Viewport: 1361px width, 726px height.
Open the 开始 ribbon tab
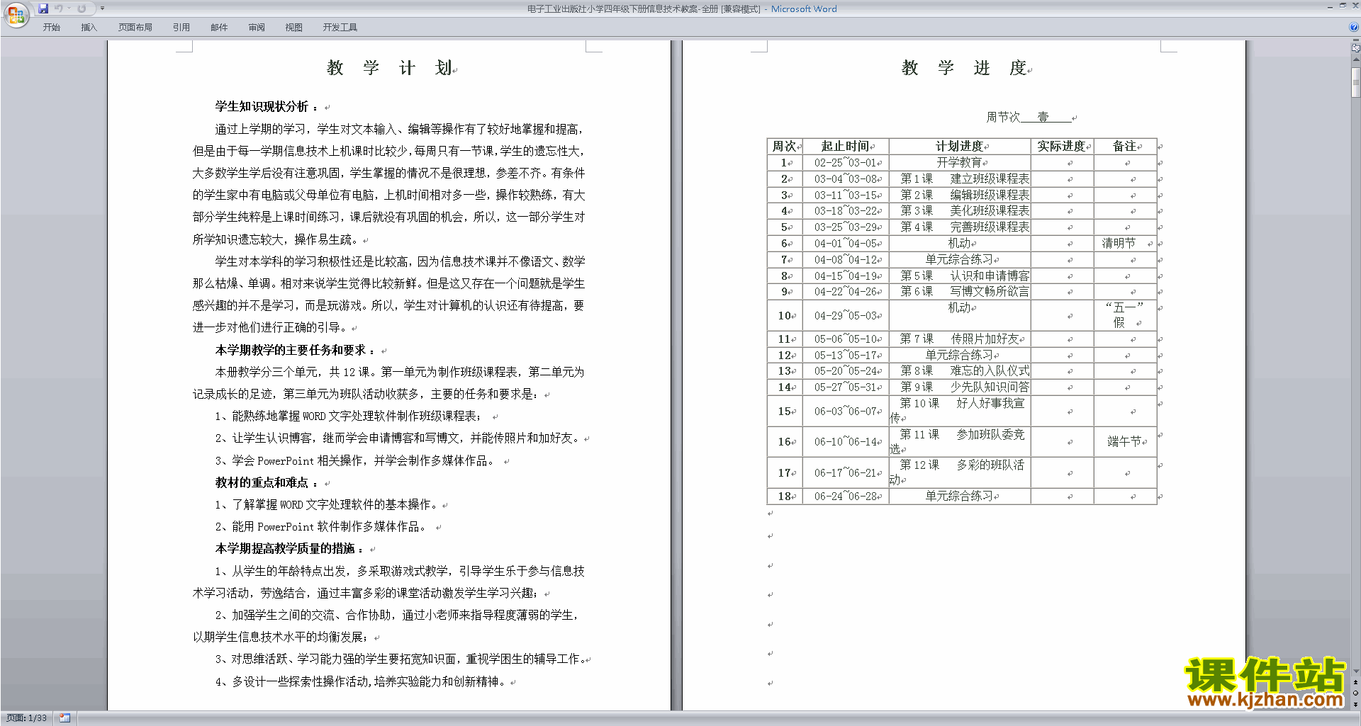52,28
